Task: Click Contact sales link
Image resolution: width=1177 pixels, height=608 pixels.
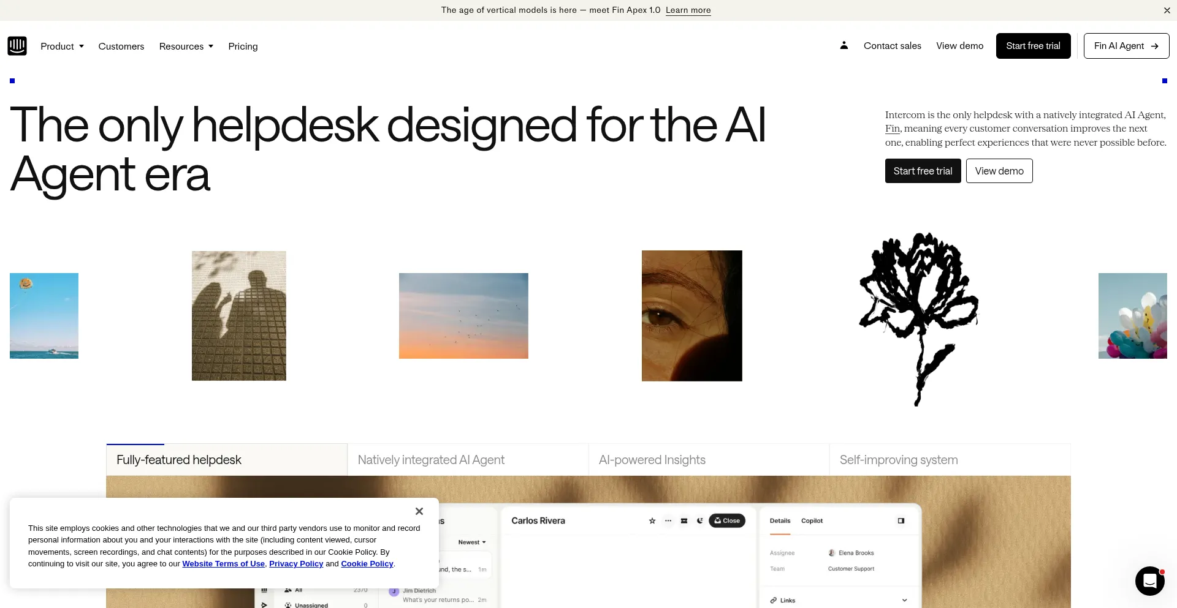Action: point(893,46)
